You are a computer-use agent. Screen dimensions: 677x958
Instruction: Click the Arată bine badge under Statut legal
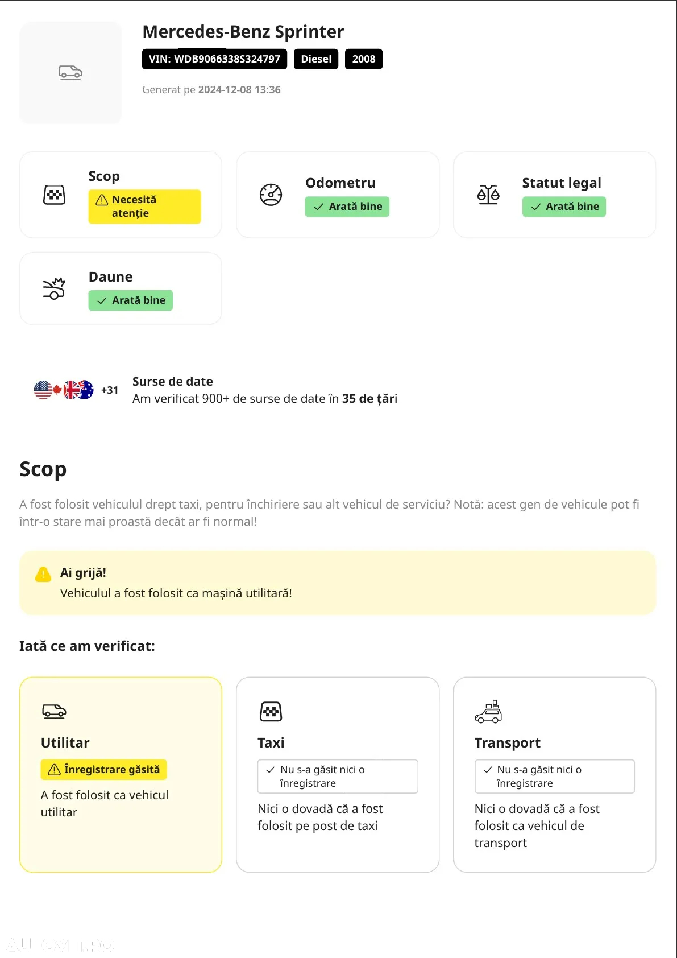click(564, 207)
